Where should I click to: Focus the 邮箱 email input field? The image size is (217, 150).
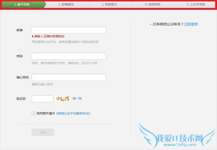69,30
